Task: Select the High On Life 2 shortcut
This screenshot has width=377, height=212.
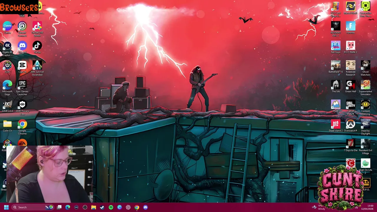Action: pos(366,166)
